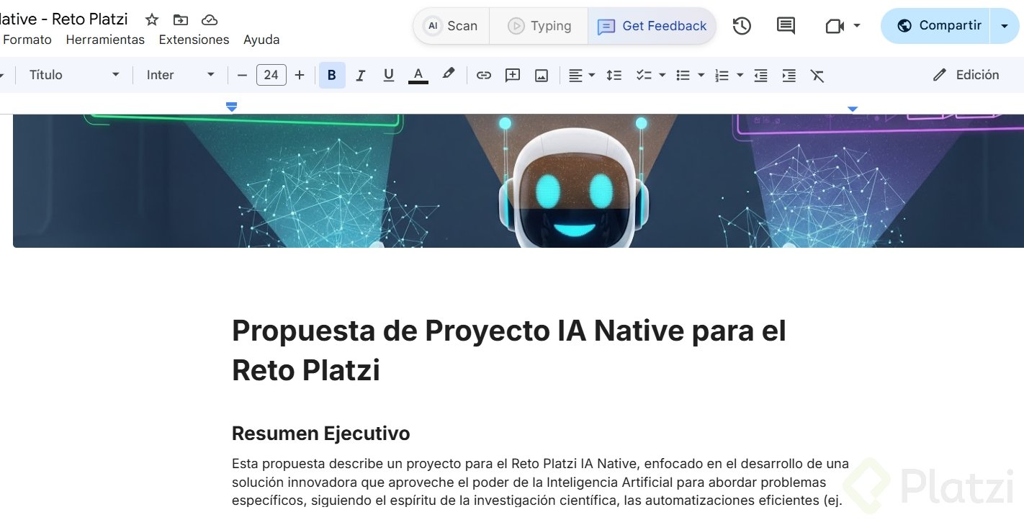Open the Ayuda menu
The width and height of the screenshot is (1024, 520).
[x=261, y=40]
